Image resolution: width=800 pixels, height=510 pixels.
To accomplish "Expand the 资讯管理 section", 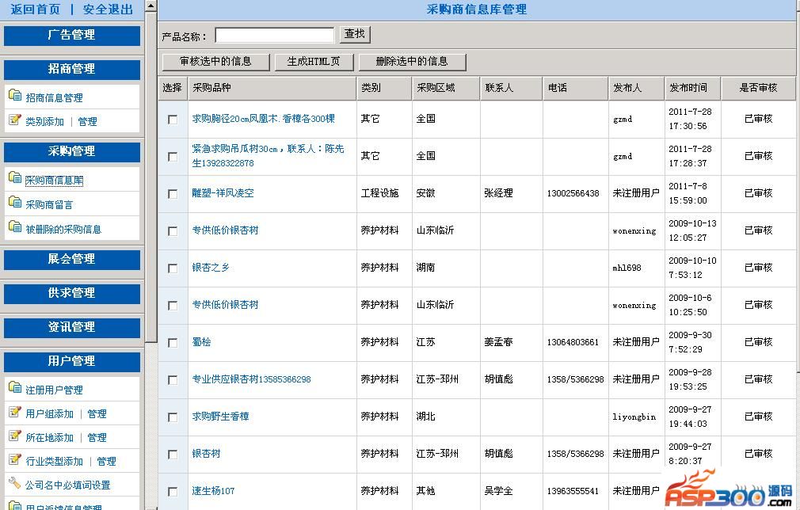I will (71, 327).
